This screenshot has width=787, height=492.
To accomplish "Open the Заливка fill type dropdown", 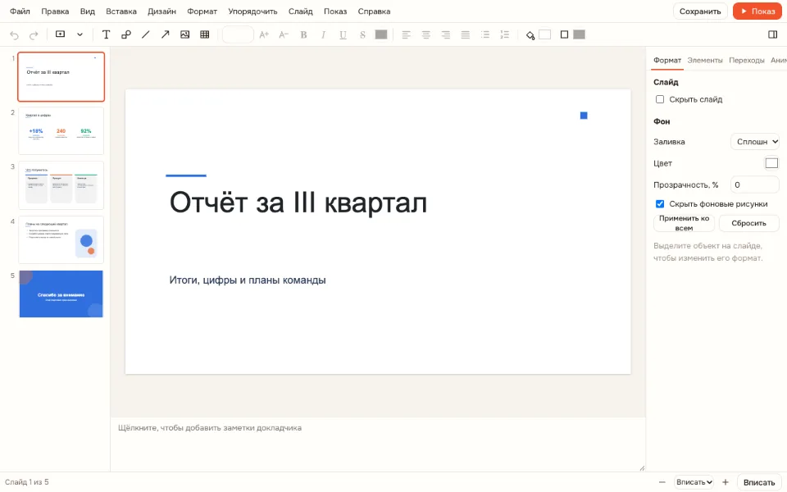I will click(755, 142).
